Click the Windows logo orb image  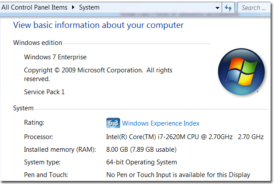click(241, 72)
